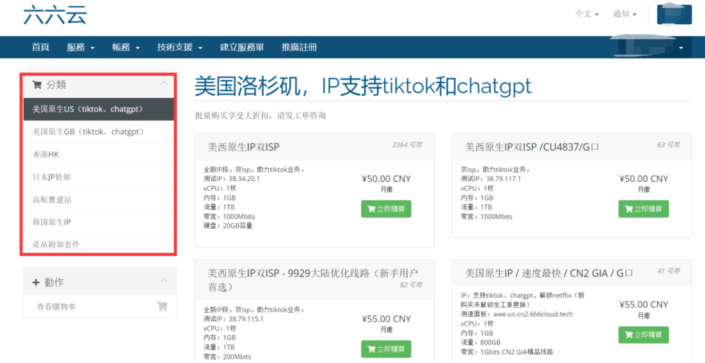Choose the 韩国原生IP category

tap(52, 222)
